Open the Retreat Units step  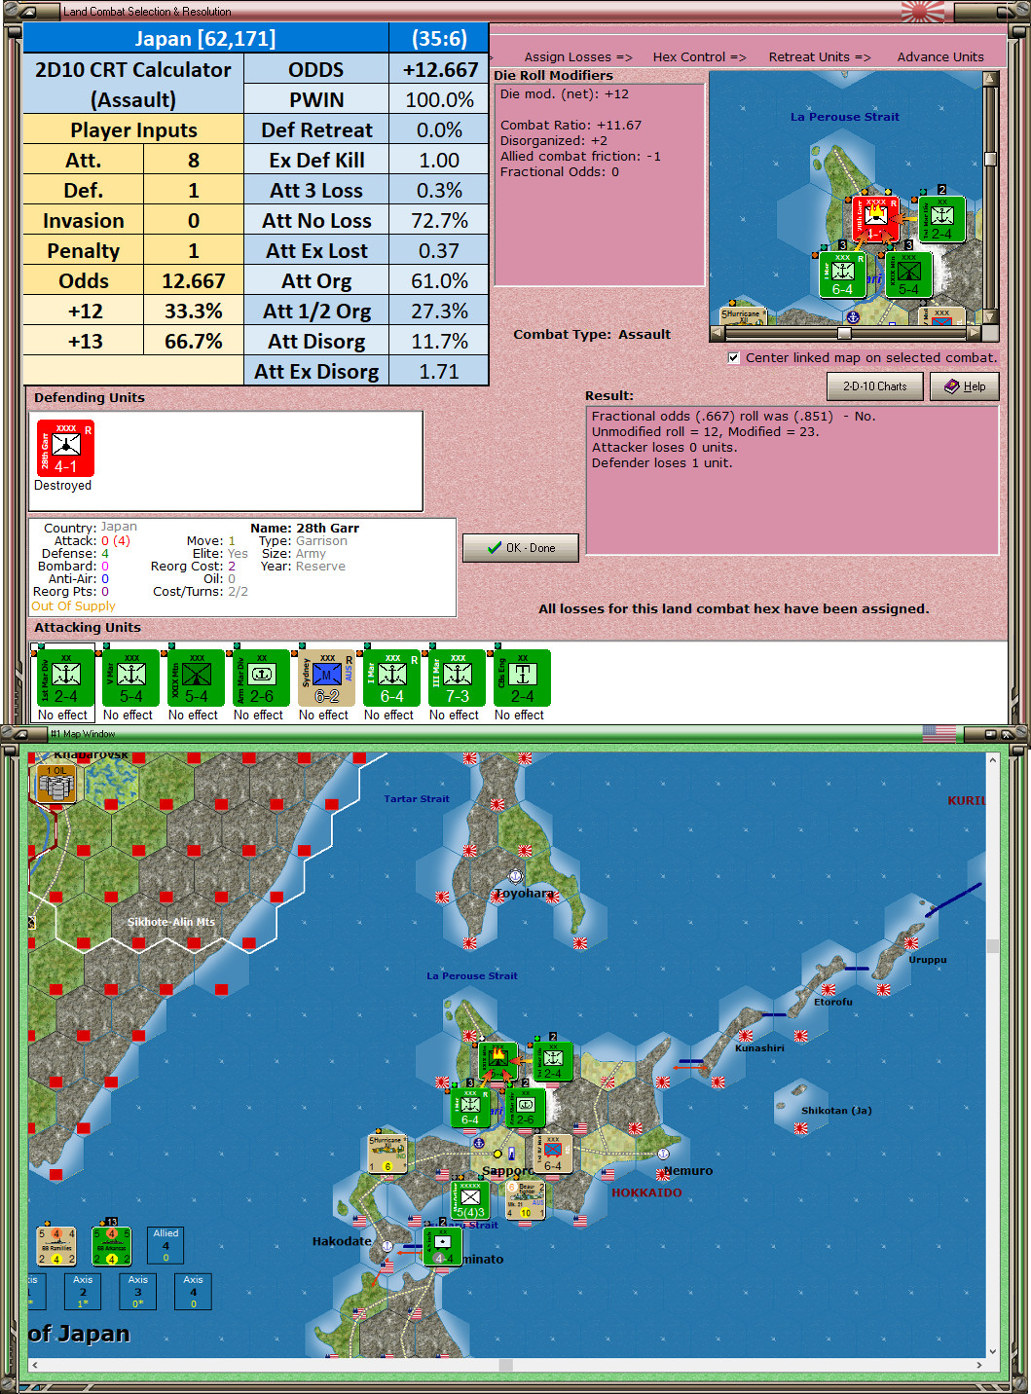click(820, 56)
